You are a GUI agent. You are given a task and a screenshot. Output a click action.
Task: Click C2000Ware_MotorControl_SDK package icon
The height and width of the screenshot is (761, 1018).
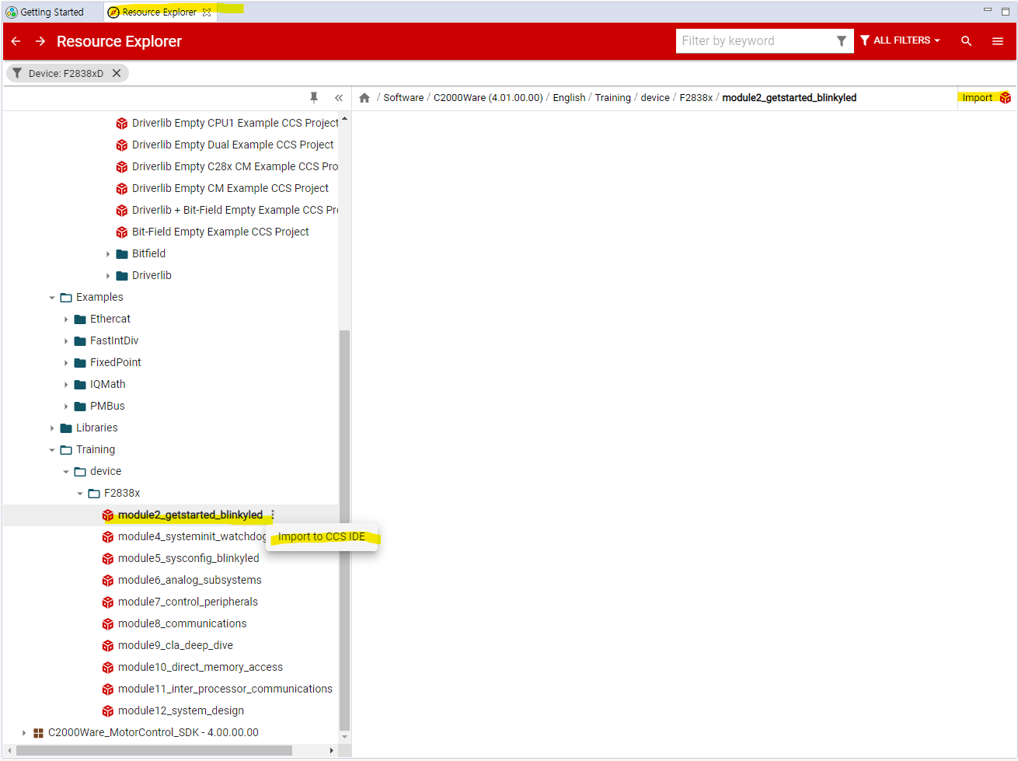[38, 732]
